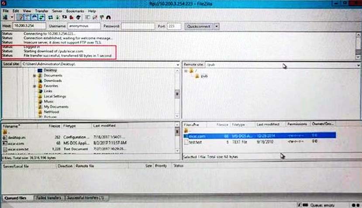The image size is (362, 208).
Task: Toggle transfer queue display icon
Action: (x=41, y=17)
